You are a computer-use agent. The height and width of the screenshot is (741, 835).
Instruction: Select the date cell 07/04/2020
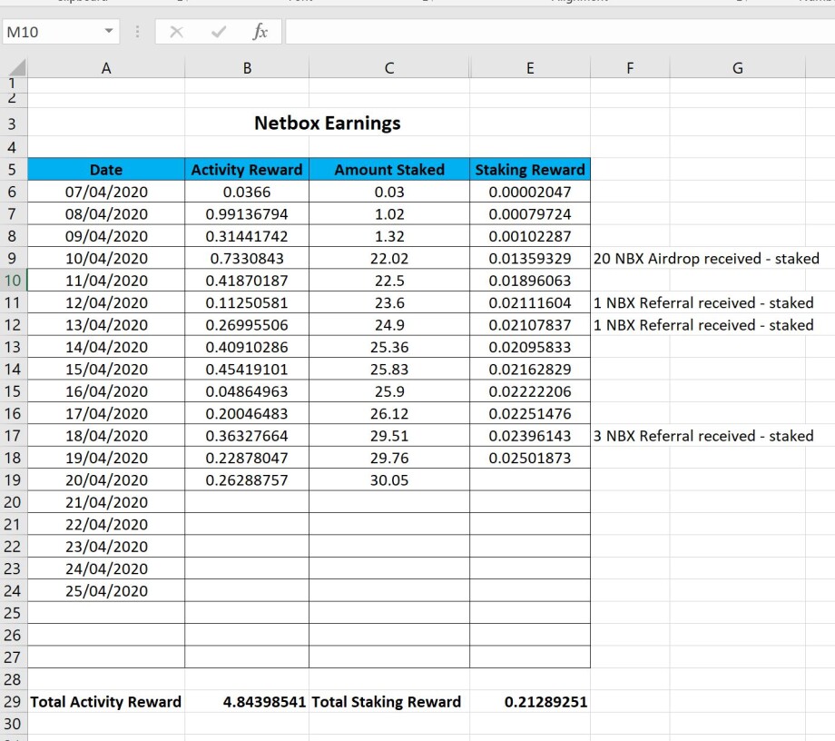point(106,192)
